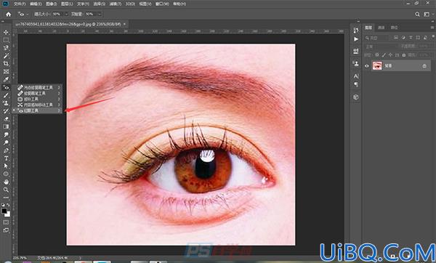Toggle lock position icon

[x=390, y=55]
